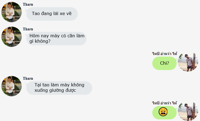The height and width of the screenshot is (121, 200).
Task: Click Thai sender name above emoji bubble
Action: coord(165,103)
